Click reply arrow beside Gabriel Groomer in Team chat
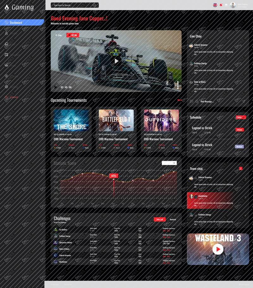The width and height of the screenshot is (253, 288). tap(196, 178)
